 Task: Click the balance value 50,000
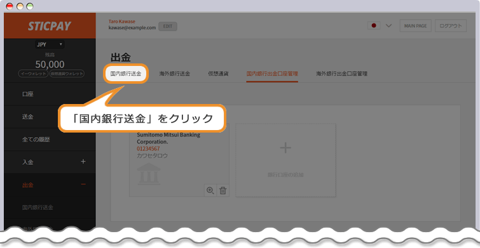coord(50,65)
